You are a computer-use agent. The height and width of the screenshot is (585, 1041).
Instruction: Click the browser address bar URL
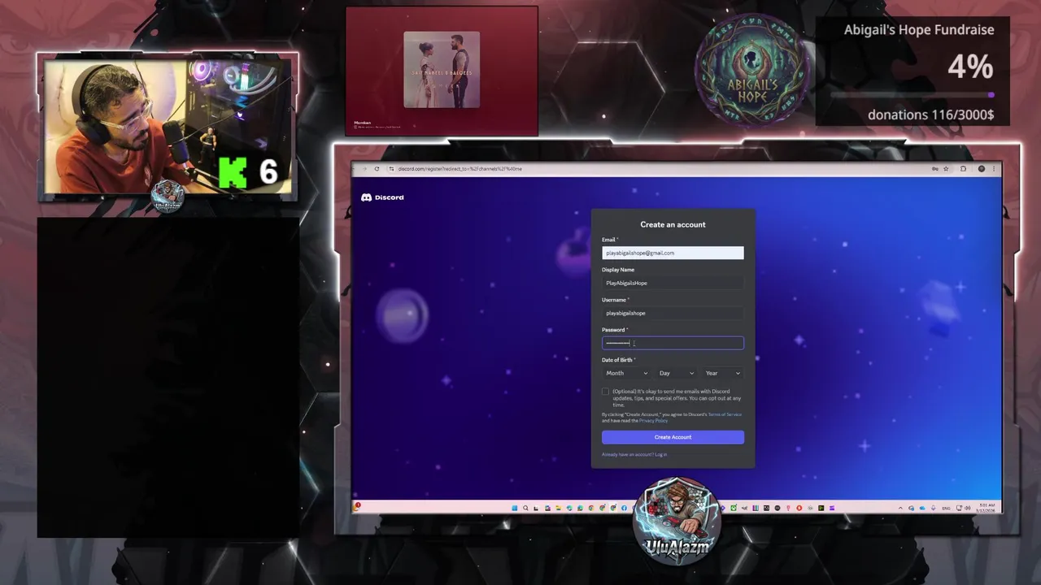click(460, 169)
